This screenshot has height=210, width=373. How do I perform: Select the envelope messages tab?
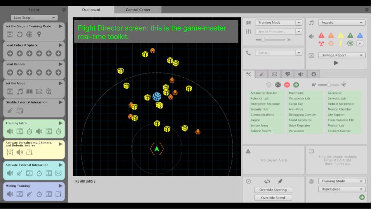click(x=275, y=75)
